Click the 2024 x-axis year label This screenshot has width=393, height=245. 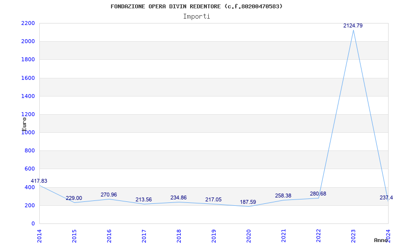388,236
